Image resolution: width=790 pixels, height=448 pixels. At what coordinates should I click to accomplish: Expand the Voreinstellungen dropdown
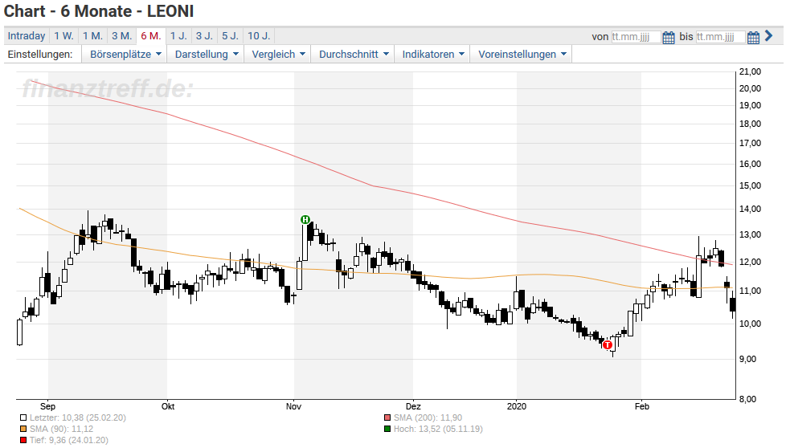pyautogui.click(x=522, y=55)
